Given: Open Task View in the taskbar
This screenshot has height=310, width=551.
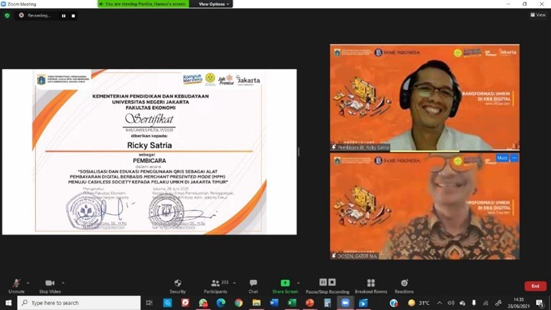Looking at the screenshot, I should coord(149,302).
